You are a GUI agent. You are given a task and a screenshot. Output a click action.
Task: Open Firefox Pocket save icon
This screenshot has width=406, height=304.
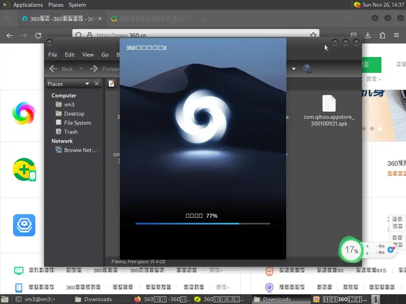(x=353, y=35)
